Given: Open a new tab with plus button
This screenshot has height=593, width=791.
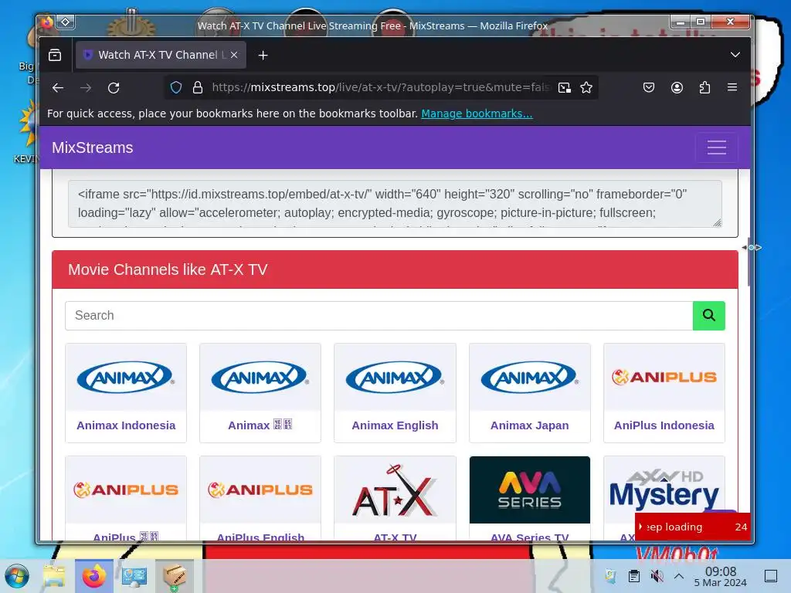Looking at the screenshot, I should pos(263,56).
